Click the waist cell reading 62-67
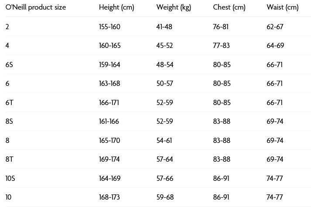 coord(275,27)
